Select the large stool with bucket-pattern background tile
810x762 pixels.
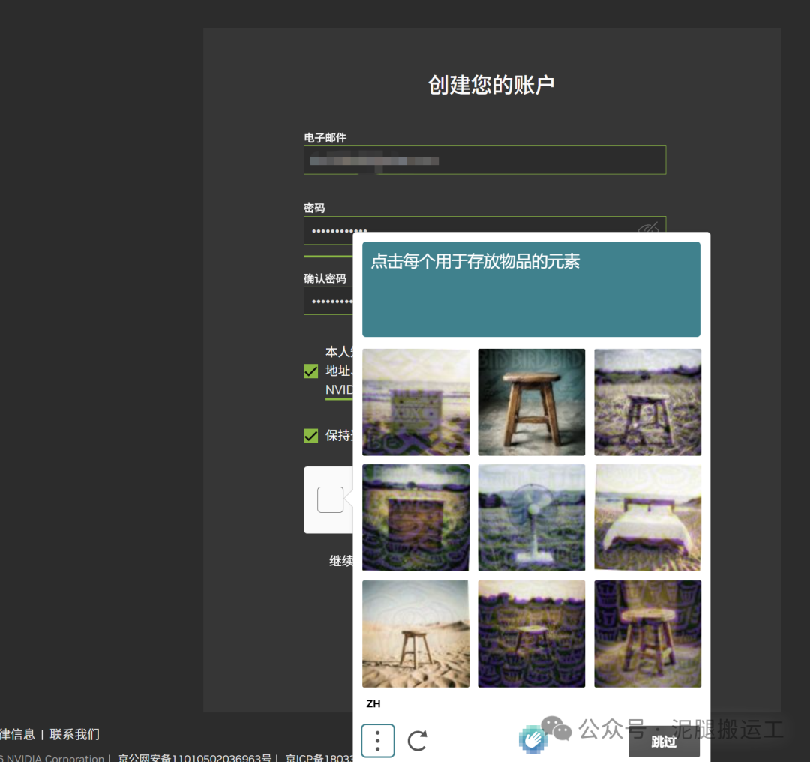pyautogui.click(x=648, y=634)
